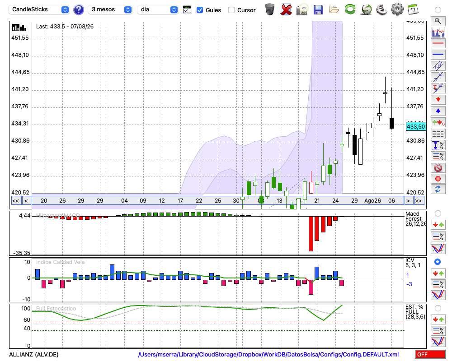Open file using the folder icon
This screenshot has height=361, width=452.
tap(334, 10)
